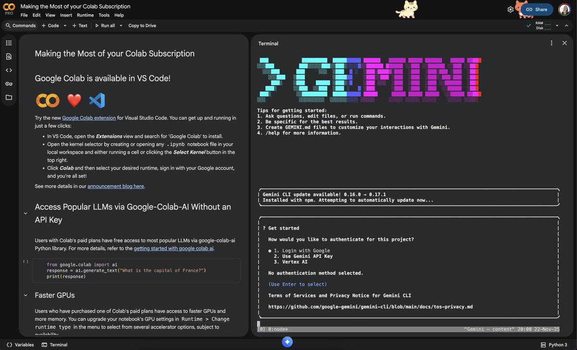This screenshot has height=350, width=577.
Task: Collapse the Access Popular LLMs section
Action: [x=25, y=213]
